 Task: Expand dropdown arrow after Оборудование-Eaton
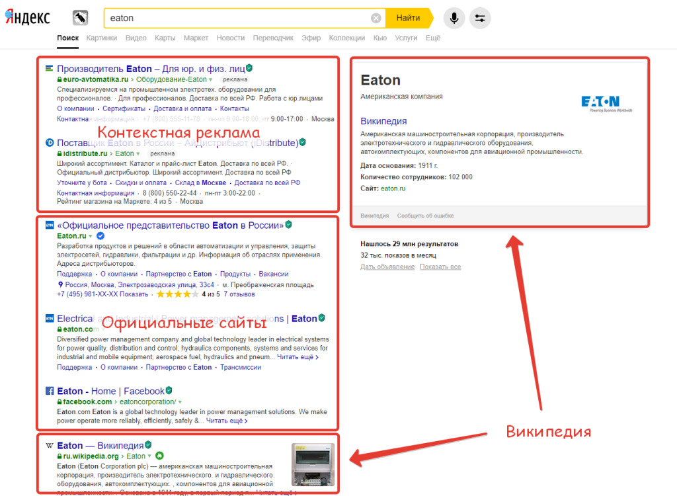click(x=211, y=80)
